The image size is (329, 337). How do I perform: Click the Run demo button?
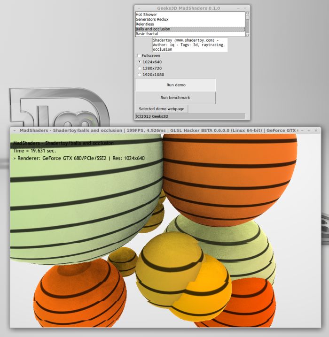(176, 85)
